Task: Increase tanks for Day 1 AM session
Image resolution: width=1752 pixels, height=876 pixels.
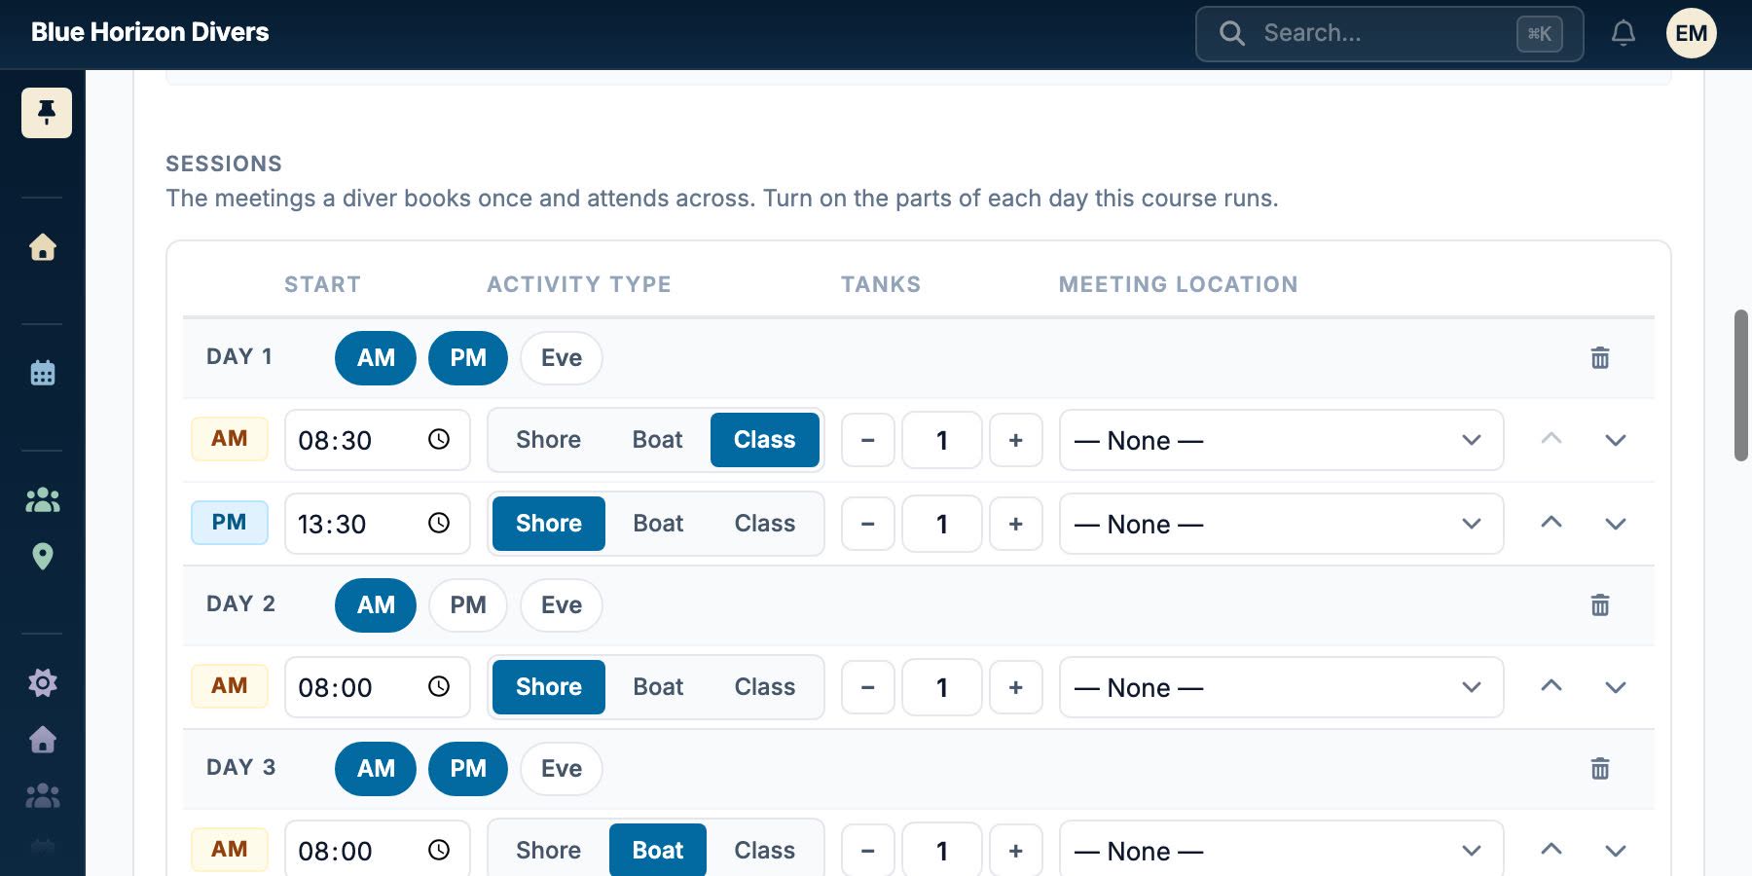Action: tap(1016, 440)
